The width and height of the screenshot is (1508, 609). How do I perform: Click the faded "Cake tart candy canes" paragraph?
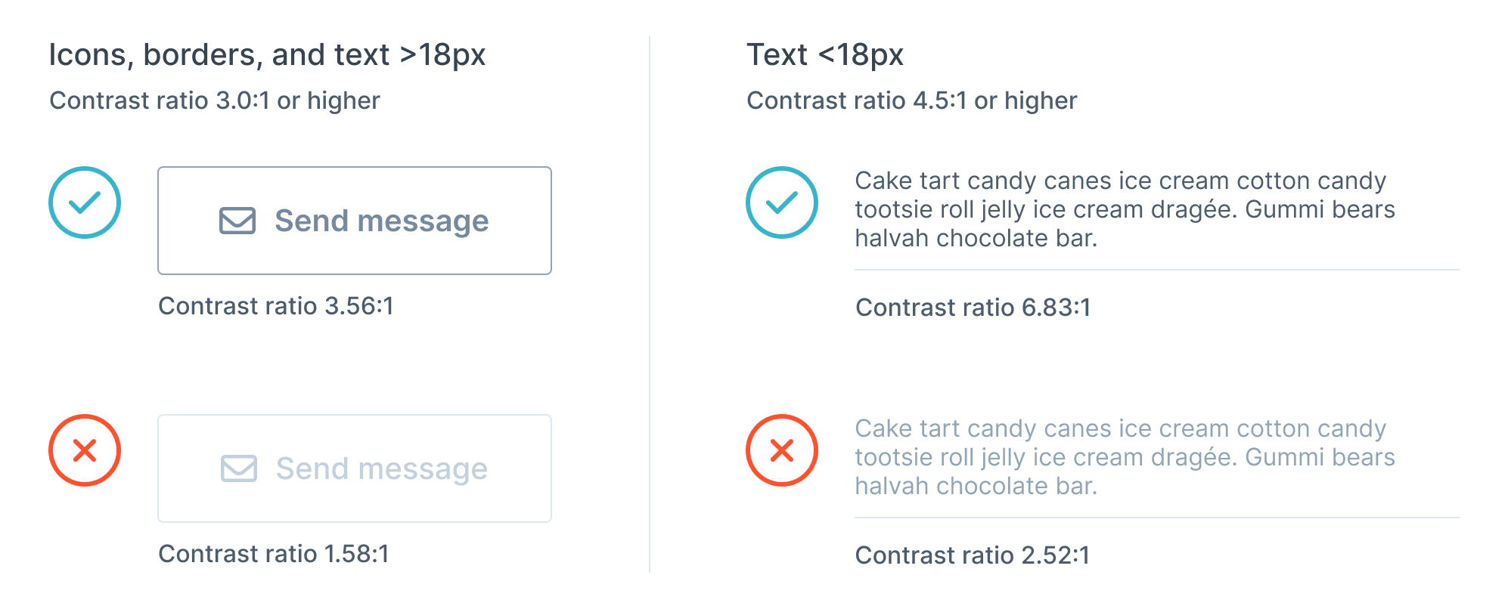point(1125,457)
